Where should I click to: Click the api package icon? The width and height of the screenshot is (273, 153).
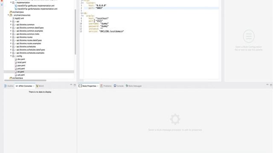tap(13, 22)
